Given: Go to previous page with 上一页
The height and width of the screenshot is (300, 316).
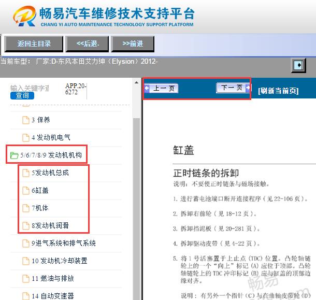Looking at the screenshot, I should coord(161,88).
